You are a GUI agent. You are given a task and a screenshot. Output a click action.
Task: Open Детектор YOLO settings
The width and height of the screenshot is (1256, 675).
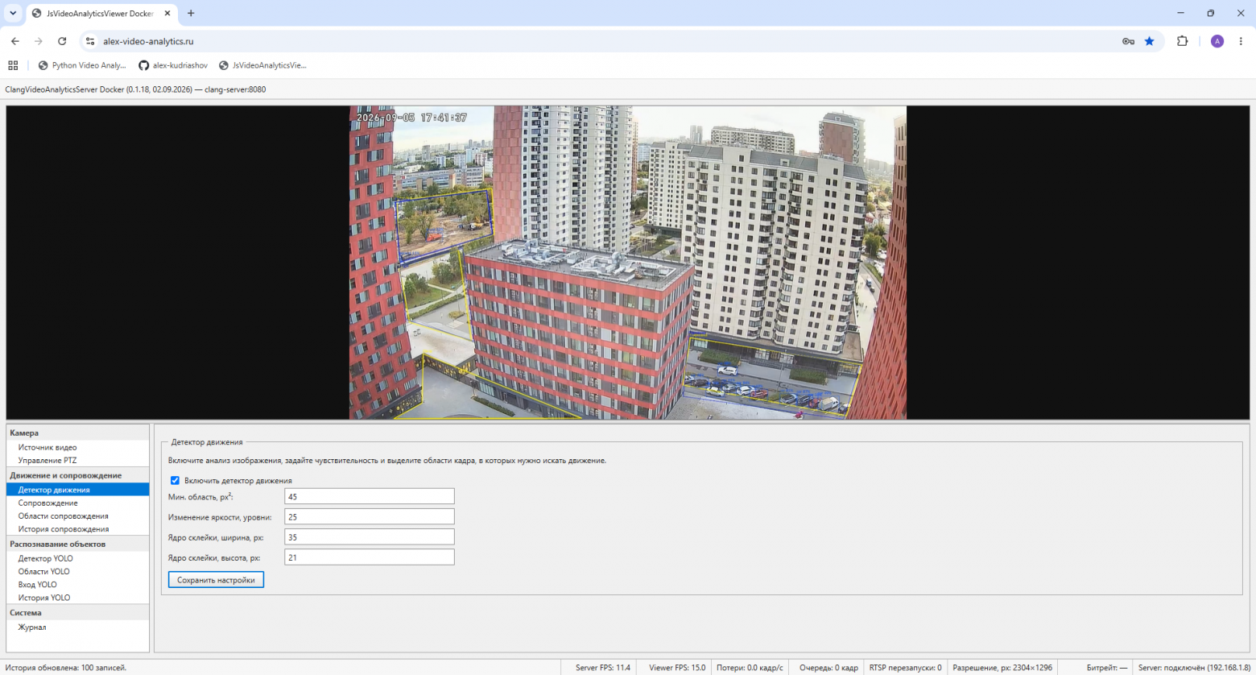[77, 558]
